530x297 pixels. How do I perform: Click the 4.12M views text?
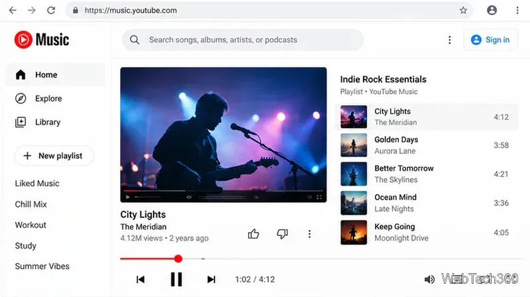click(x=141, y=238)
